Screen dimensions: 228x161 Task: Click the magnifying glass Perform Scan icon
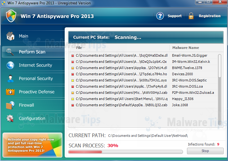click(10, 52)
